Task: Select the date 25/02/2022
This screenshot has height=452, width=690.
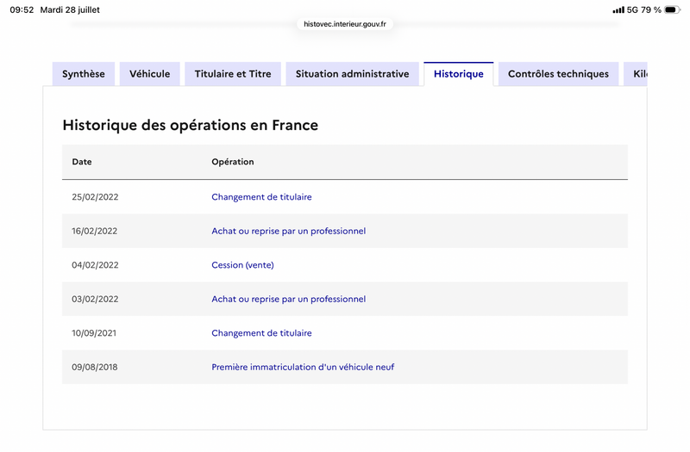Action: [95, 197]
